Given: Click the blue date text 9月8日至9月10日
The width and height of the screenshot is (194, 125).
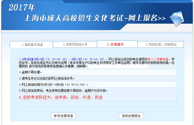Looking at the screenshot, I should point(33,59).
